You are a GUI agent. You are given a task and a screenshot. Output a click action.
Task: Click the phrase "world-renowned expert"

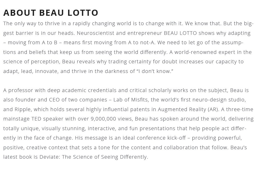203,52
